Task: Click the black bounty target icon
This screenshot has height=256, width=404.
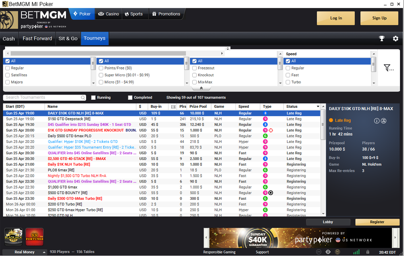Action: [x=271, y=193]
